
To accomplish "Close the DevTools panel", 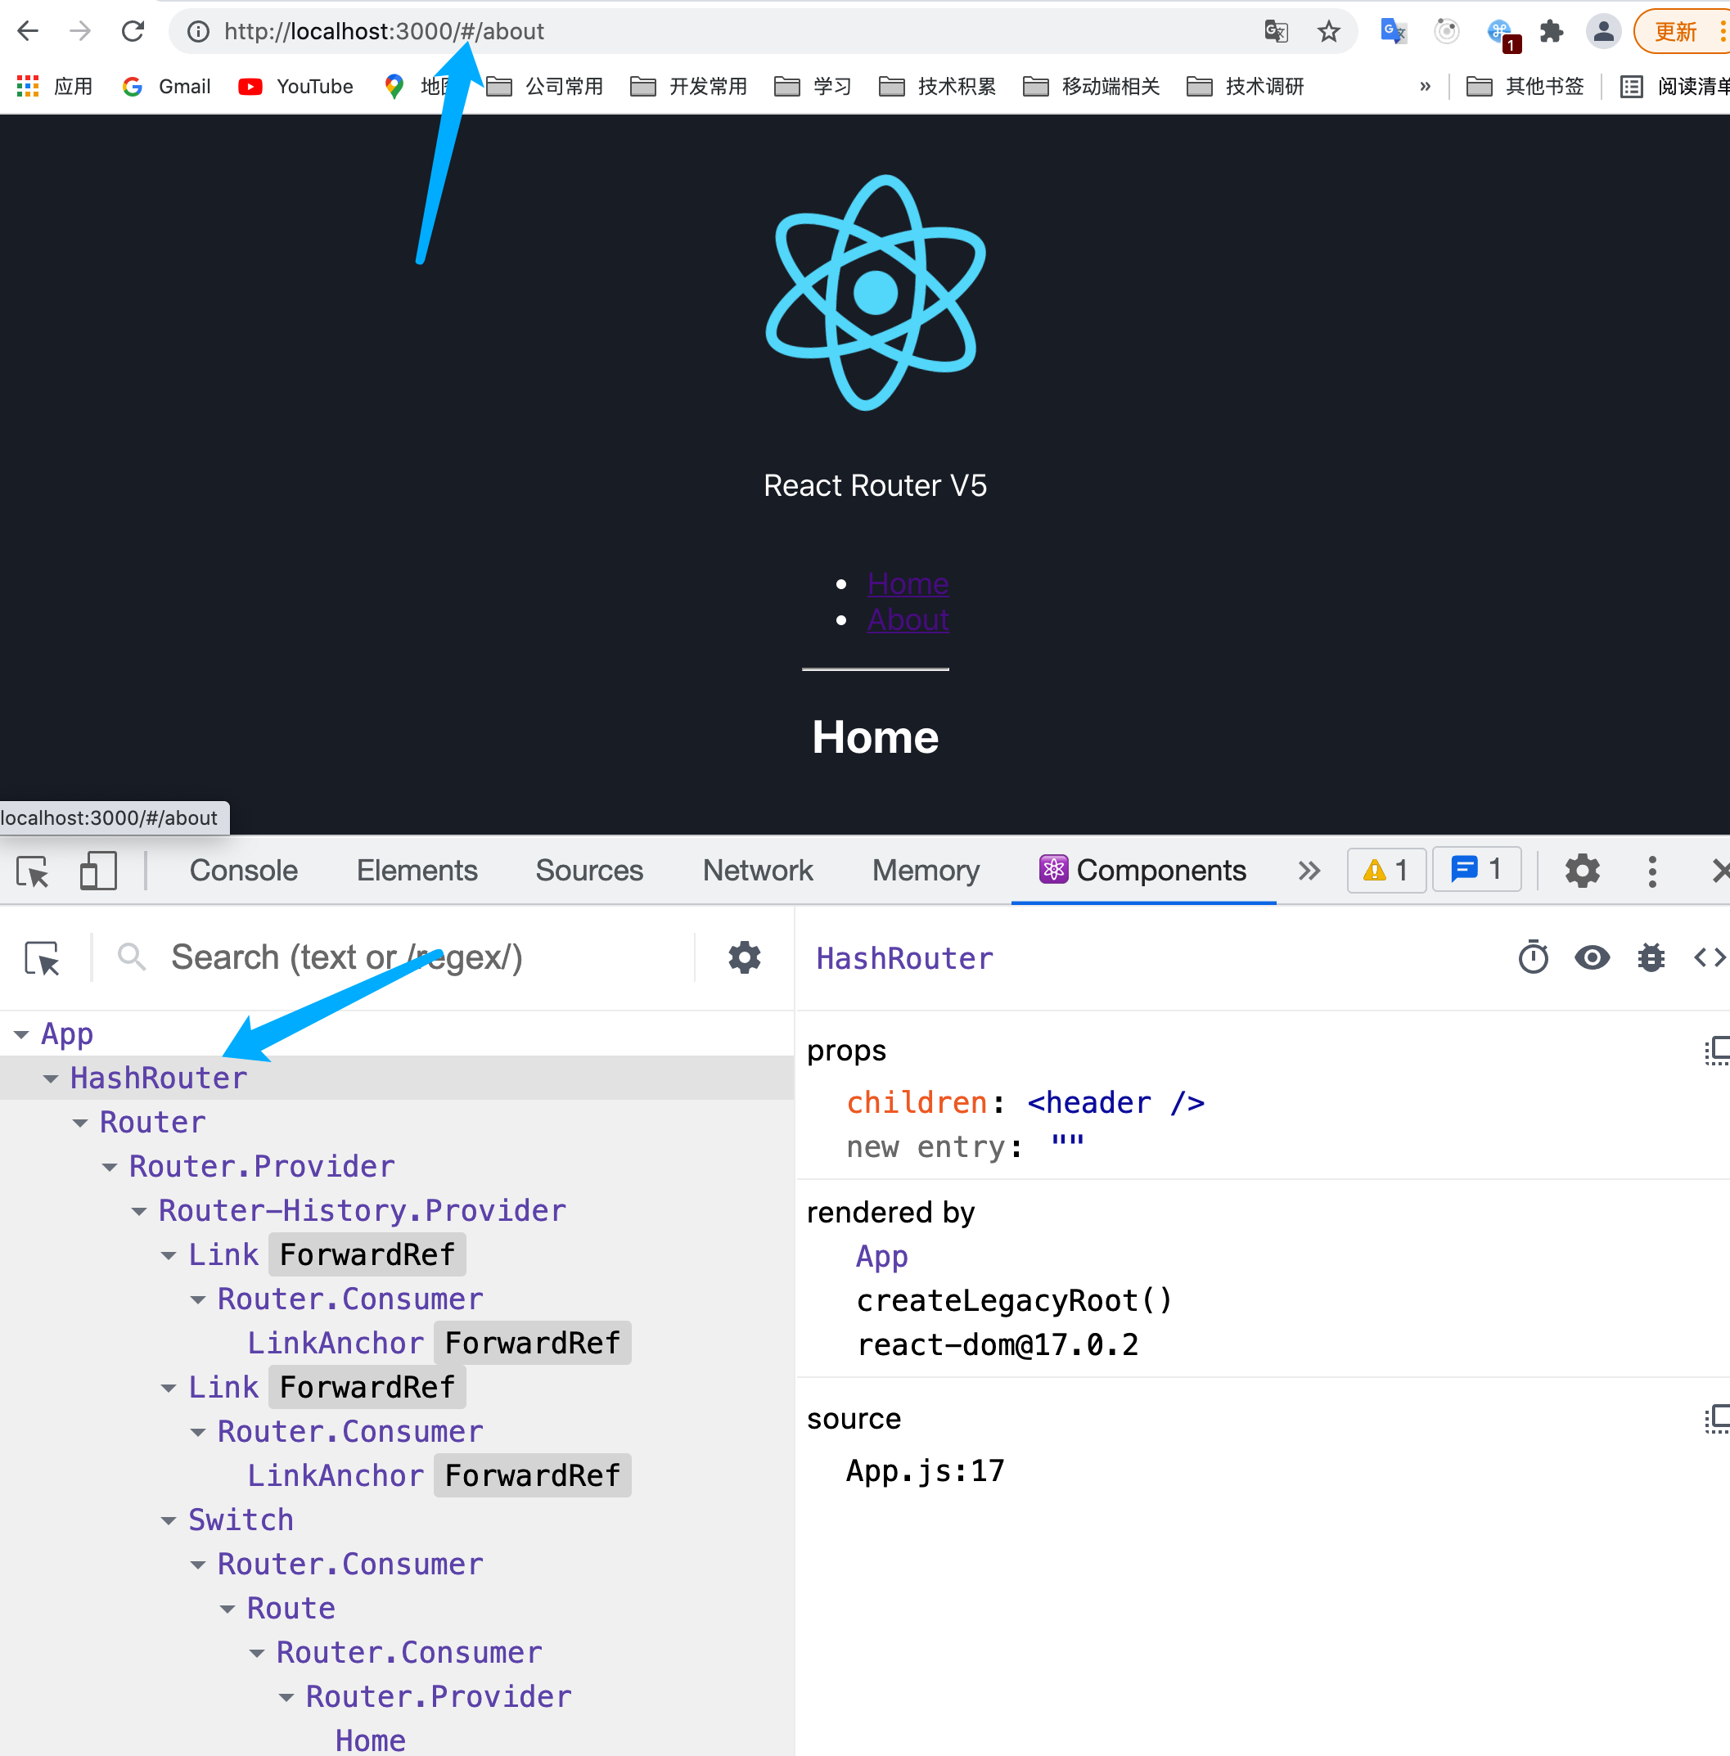I will 1719,871.
